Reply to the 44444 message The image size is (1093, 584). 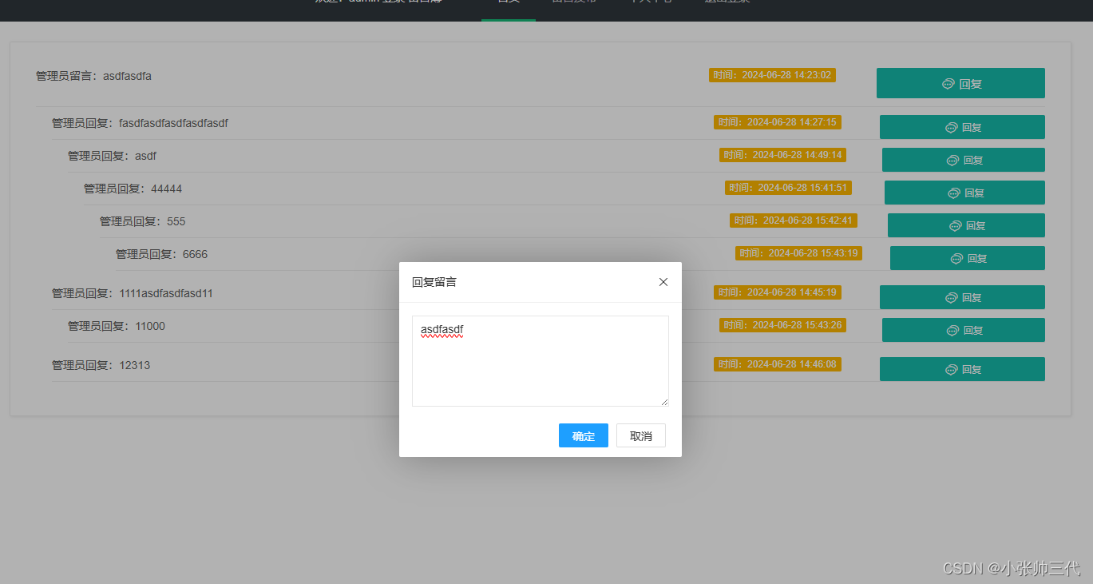pos(964,193)
